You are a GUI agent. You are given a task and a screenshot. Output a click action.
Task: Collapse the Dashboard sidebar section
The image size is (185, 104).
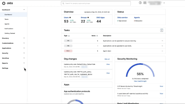(24, 10)
